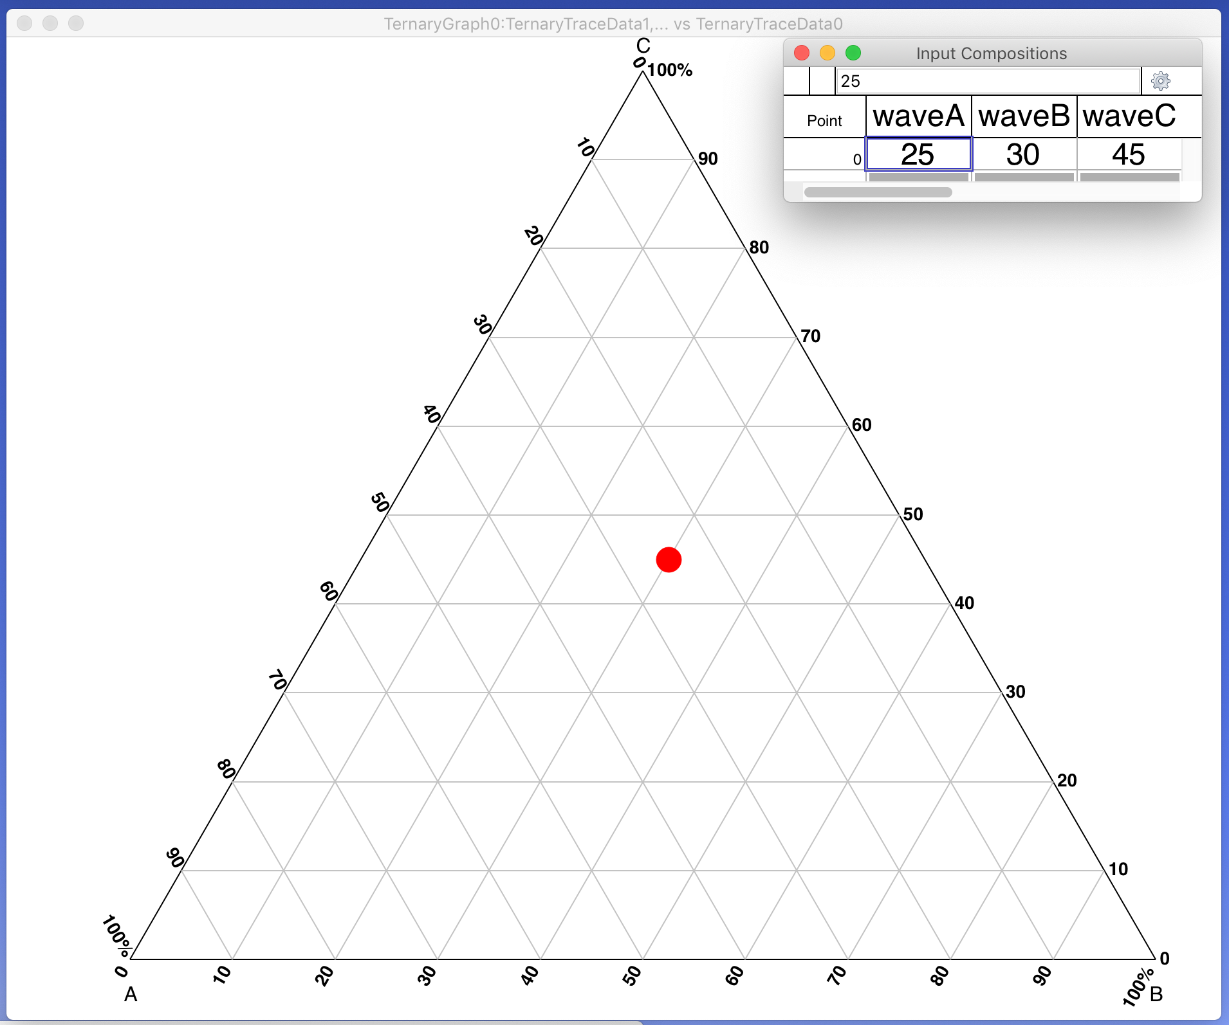Close the Input Compositions window
1229x1025 pixels.
(x=802, y=53)
